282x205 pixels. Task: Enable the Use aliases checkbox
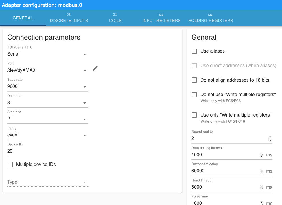coord(194,51)
